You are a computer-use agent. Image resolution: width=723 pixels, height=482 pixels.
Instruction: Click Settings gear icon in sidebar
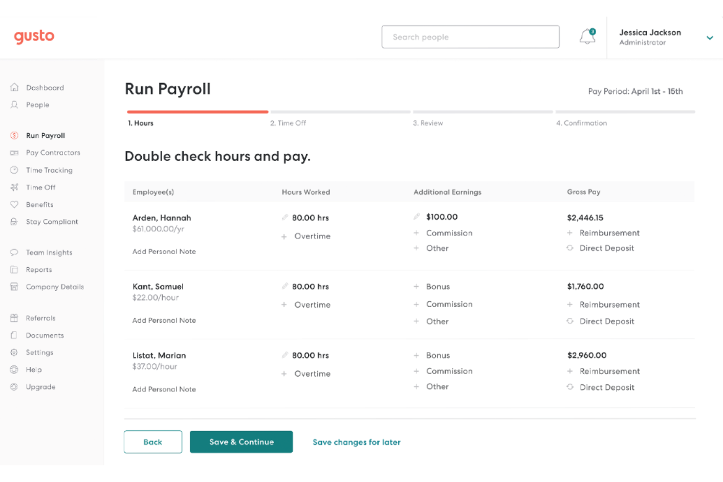(x=15, y=352)
